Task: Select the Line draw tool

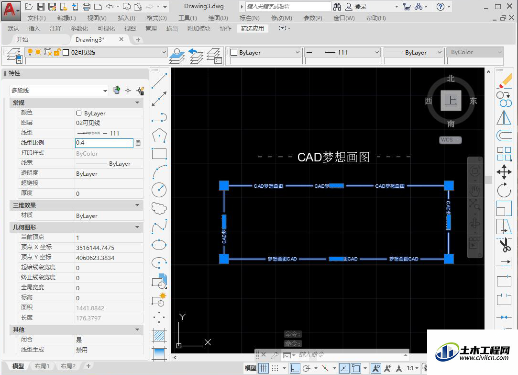Action: (159, 81)
